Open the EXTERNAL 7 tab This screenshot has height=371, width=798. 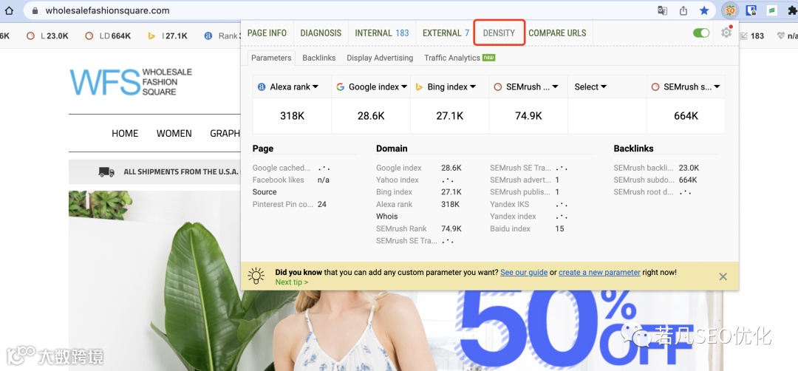pyautogui.click(x=446, y=33)
